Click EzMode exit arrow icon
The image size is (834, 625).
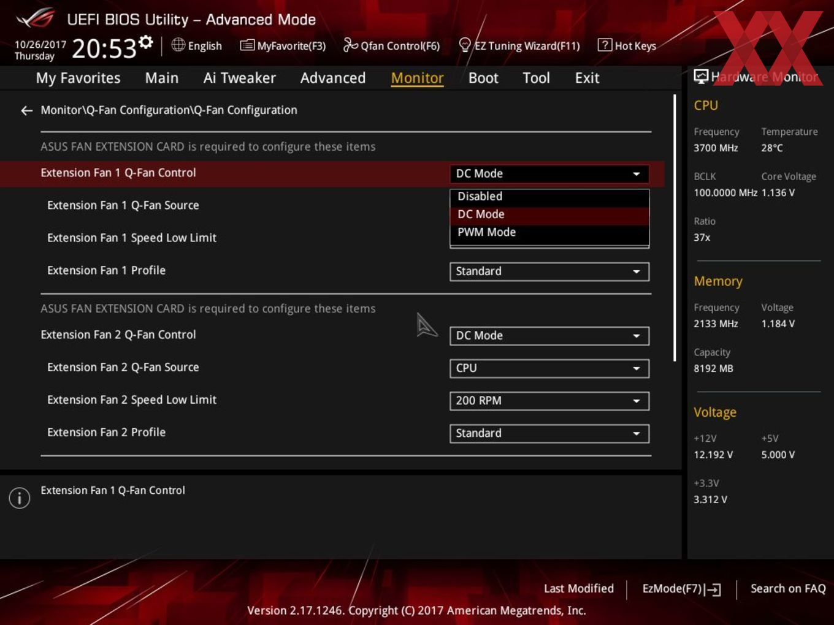pyautogui.click(x=713, y=589)
